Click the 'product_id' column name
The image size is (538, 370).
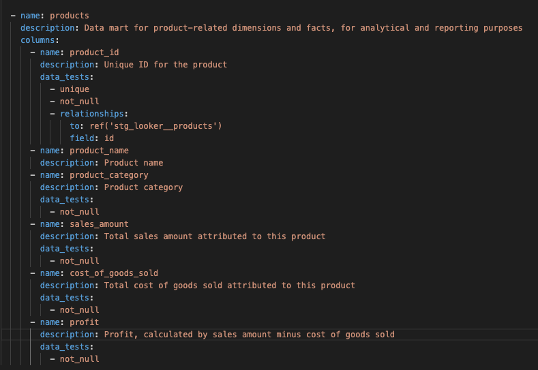tap(94, 52)
